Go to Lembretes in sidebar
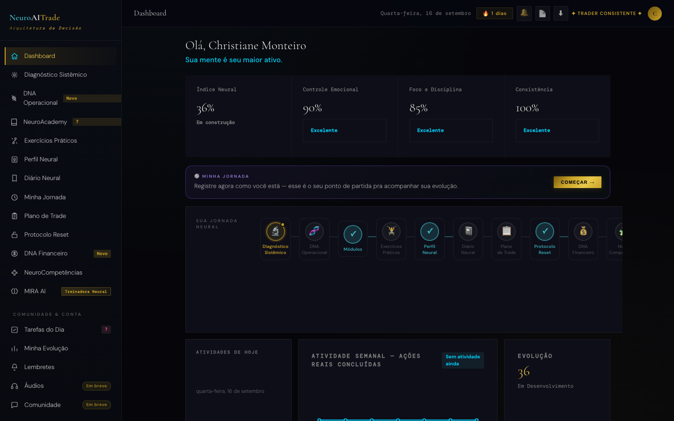 [x=61, y=367]
